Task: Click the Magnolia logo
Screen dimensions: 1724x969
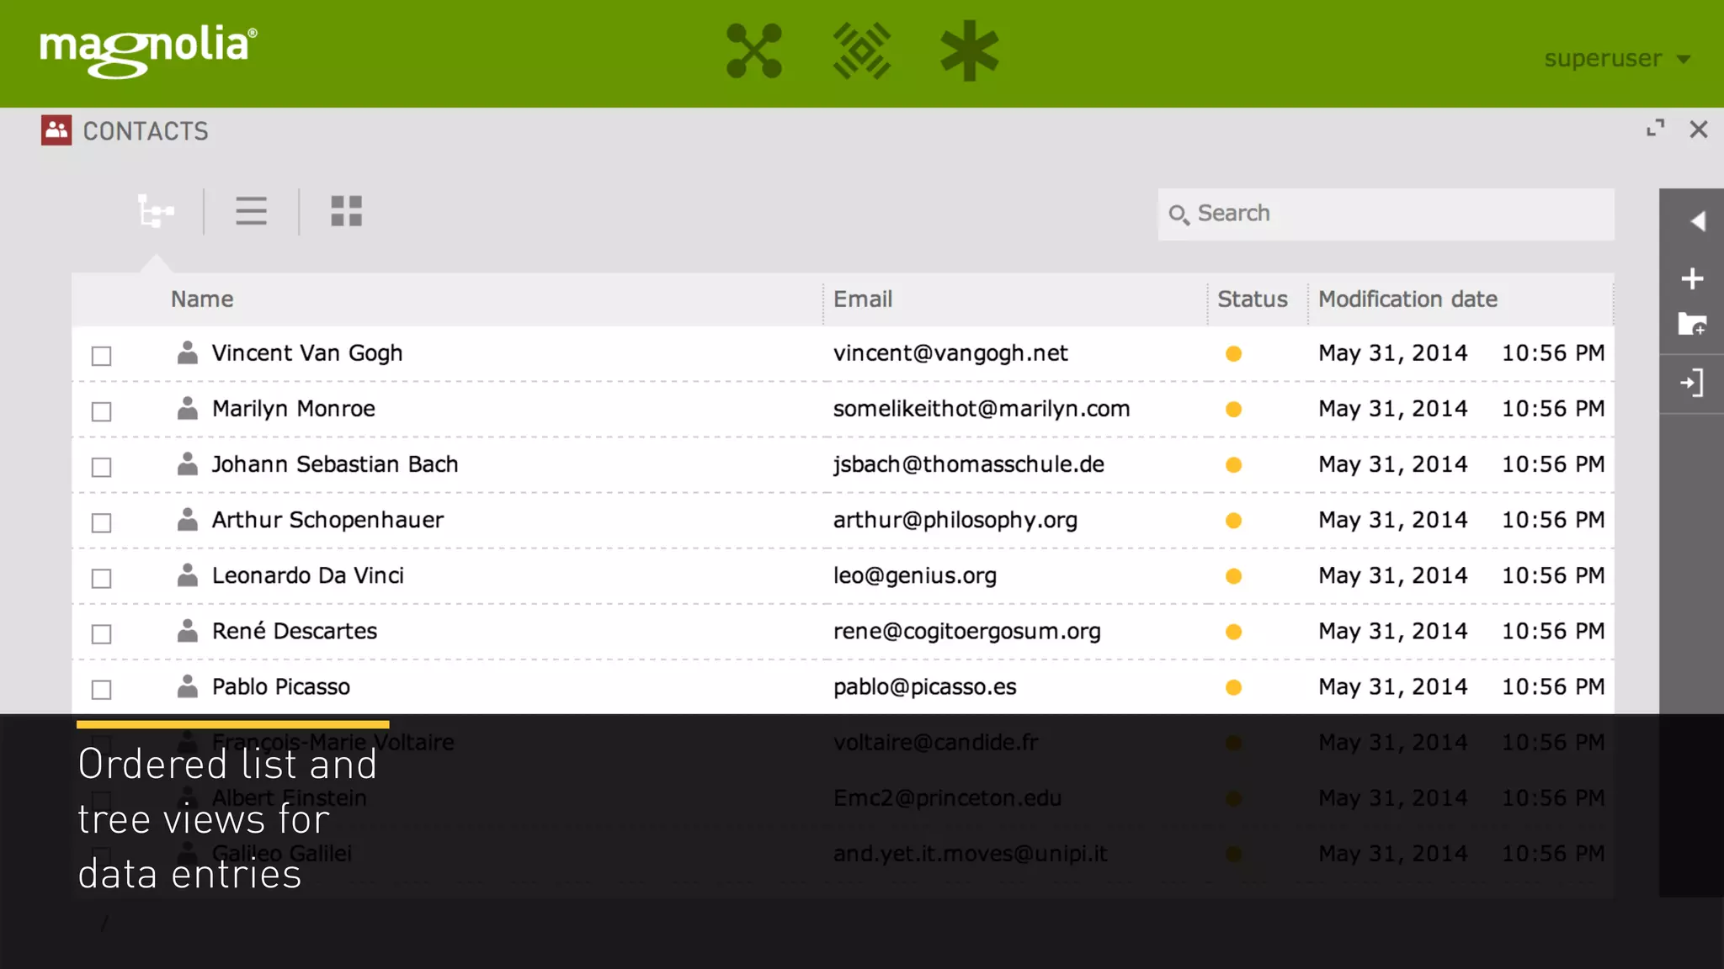Action: (148, 50)
